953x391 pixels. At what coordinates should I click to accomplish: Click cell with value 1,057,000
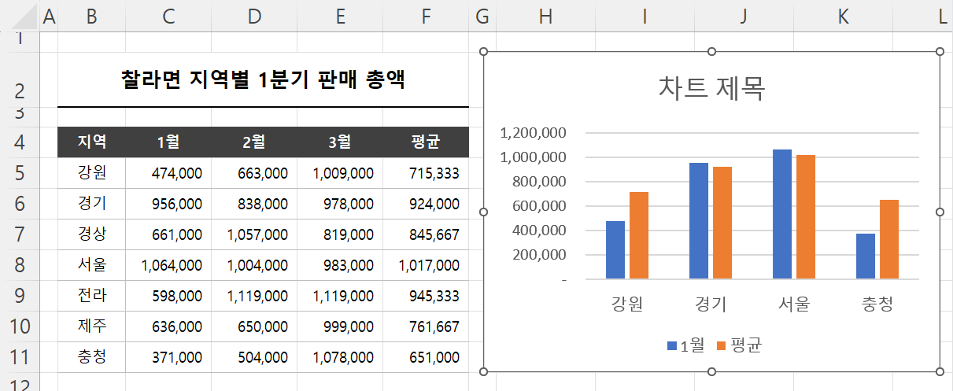click(254, 234)
